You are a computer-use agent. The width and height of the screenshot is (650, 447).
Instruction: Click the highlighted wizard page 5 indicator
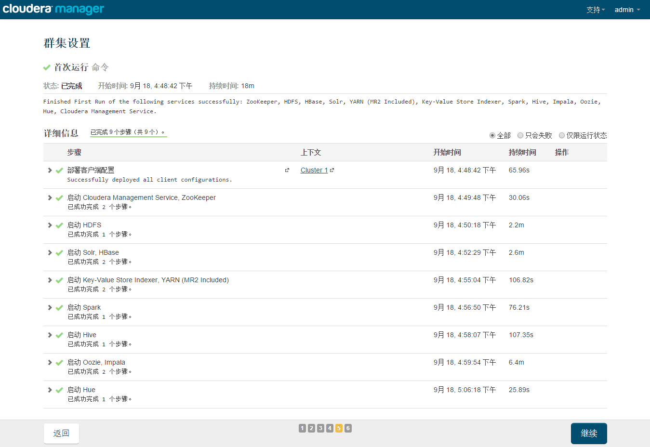[x=339, y=428]
